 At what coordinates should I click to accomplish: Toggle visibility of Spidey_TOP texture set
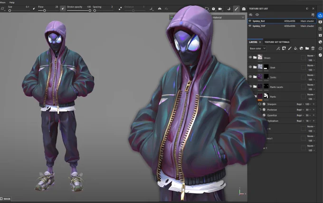click(250, 26)
